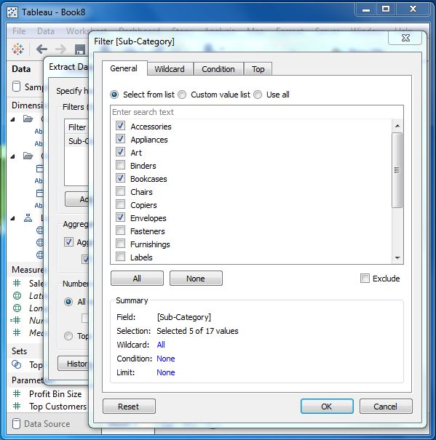Screen dimensions: 436x440
Task: Click the first folder icon in Dimensions
Action: (x=28, y=119)
